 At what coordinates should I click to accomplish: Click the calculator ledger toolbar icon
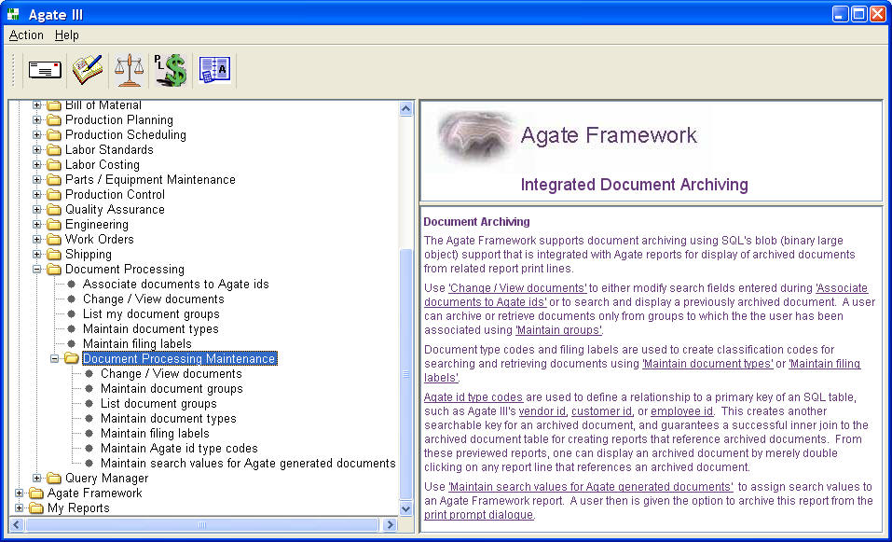[x=214, y=70]
